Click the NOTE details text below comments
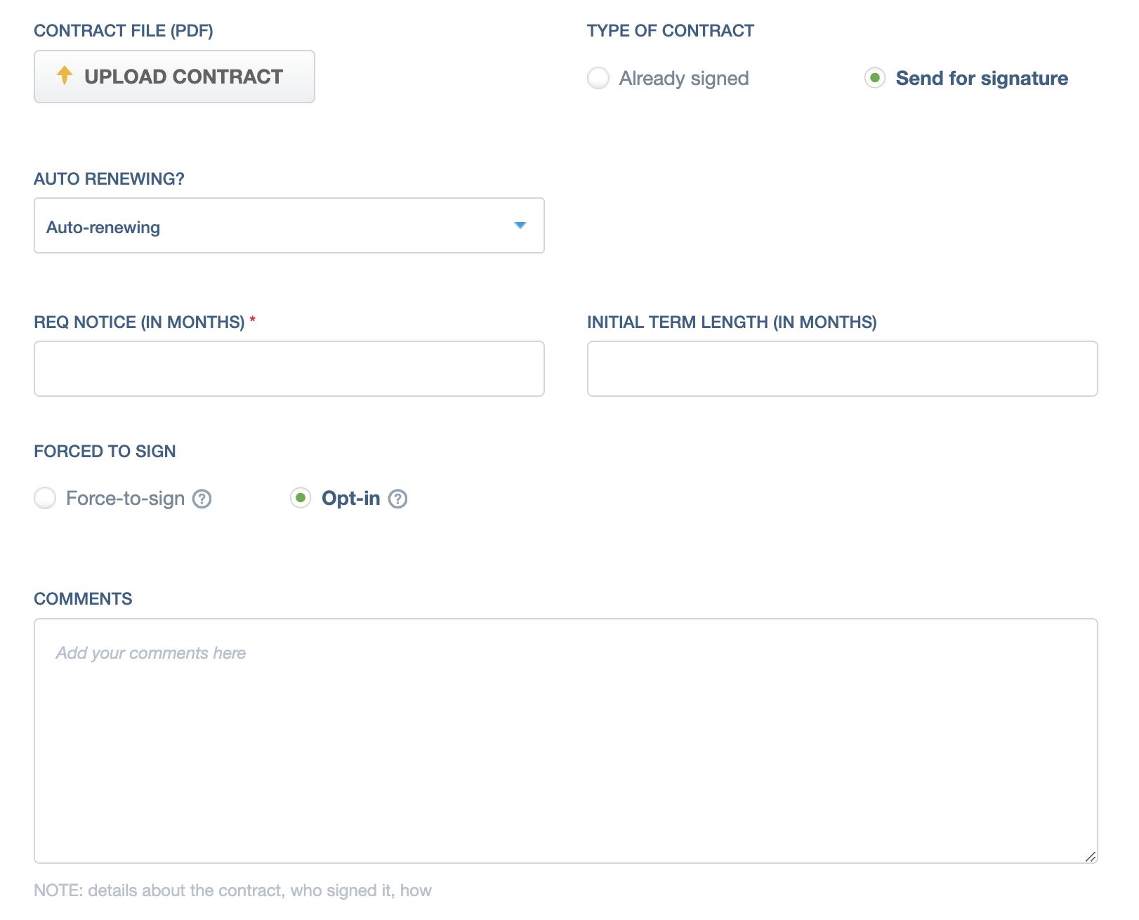The width and height of the screenshot is (1139, 920). pos(232,891)
